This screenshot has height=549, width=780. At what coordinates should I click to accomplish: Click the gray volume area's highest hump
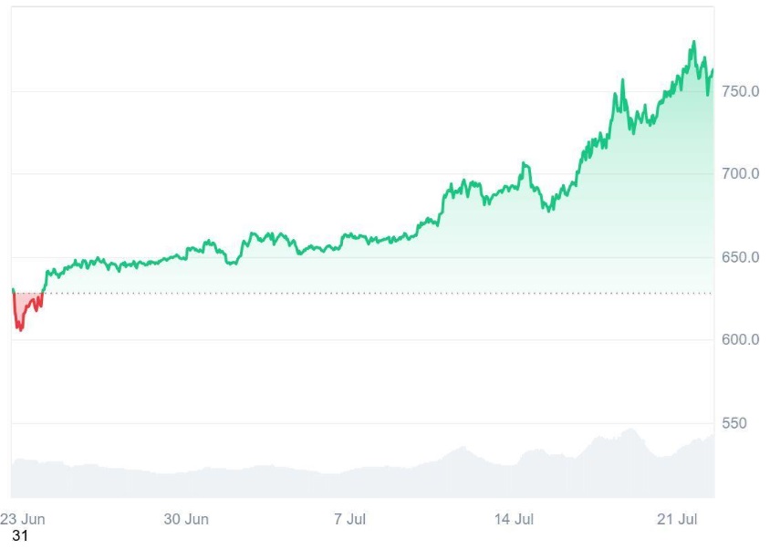(x=629, y=430)
